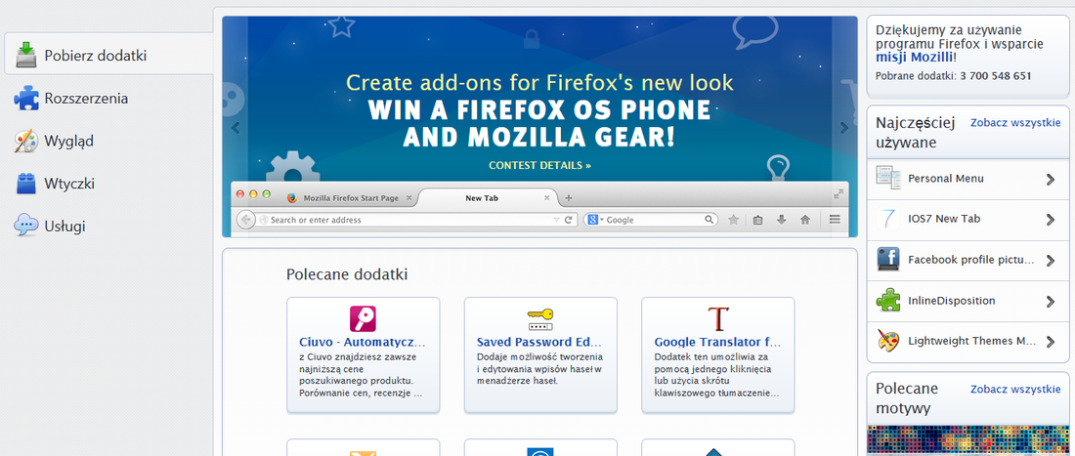The image size is (1075, 456).
Task: Expand the Lightweight Themes Manager arrow
Action: [1050, 341]
